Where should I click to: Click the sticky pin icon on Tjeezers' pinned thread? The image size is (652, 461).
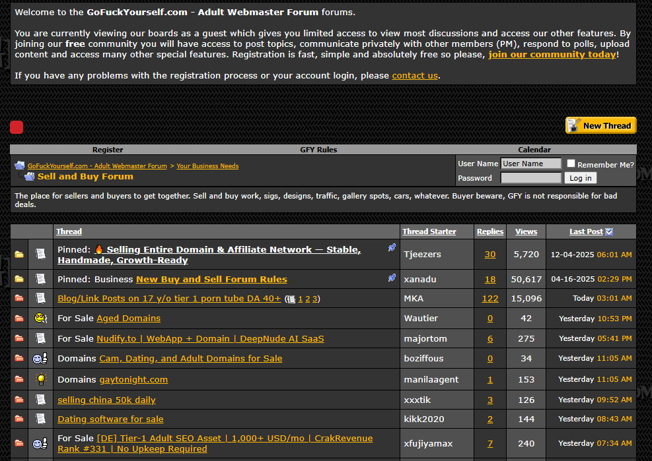[392, 248]
